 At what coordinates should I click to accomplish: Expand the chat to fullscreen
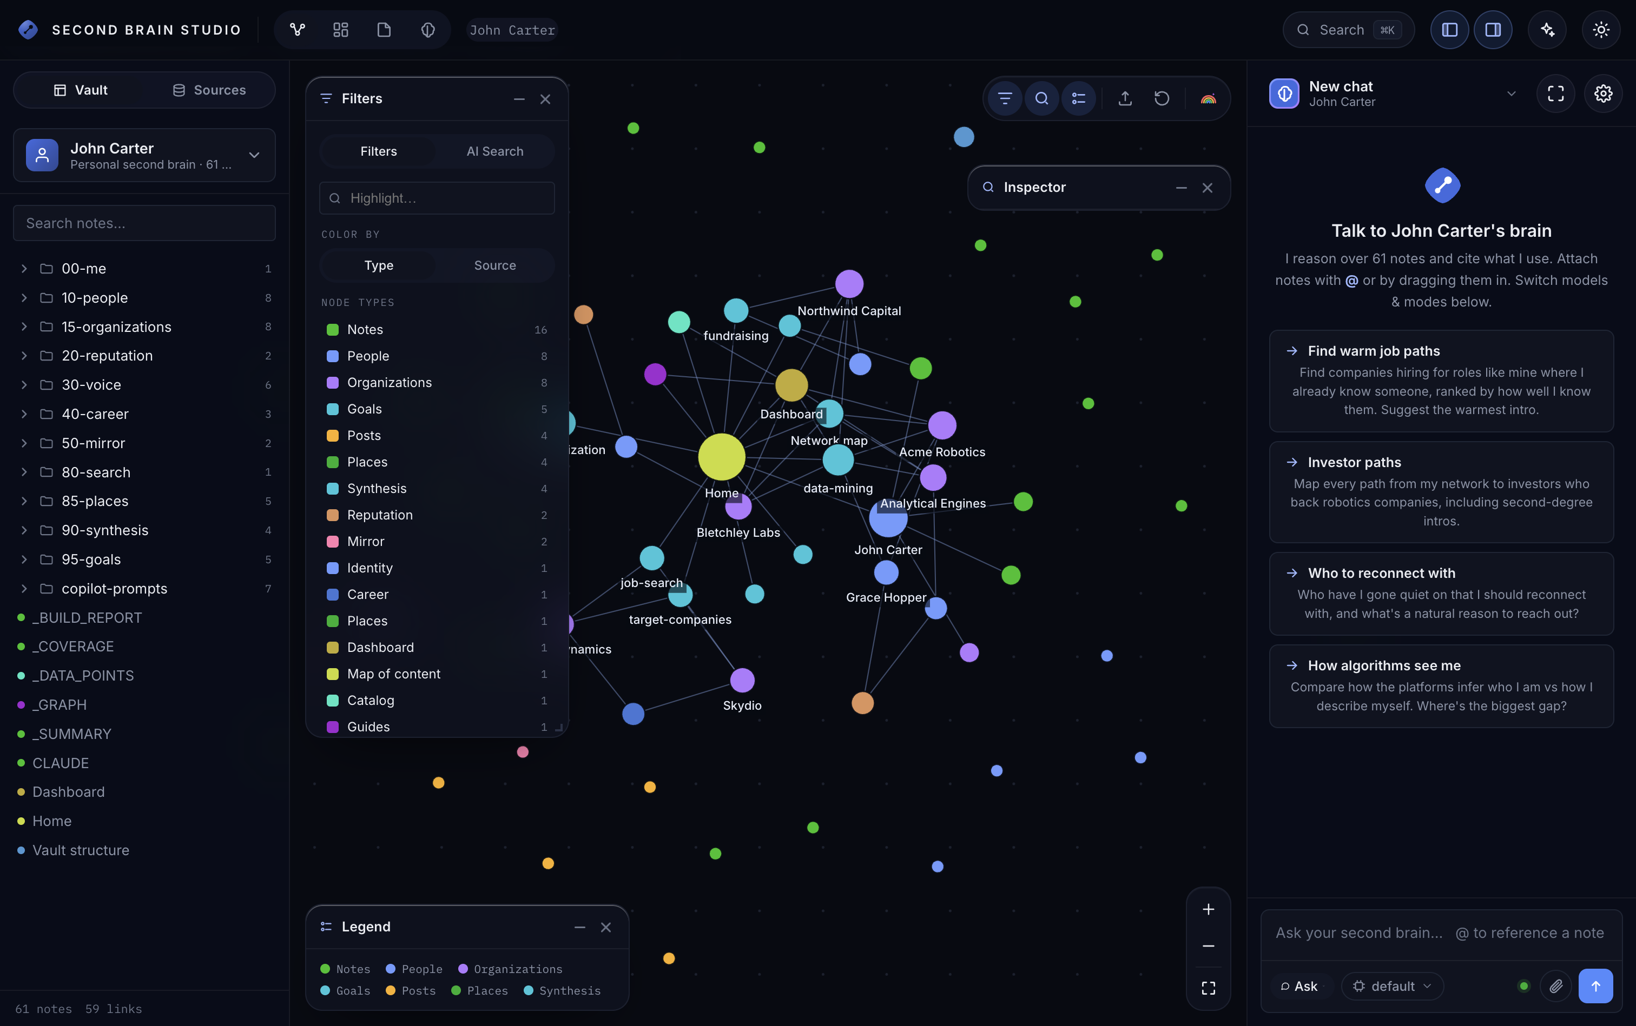tap(1555, 94)
